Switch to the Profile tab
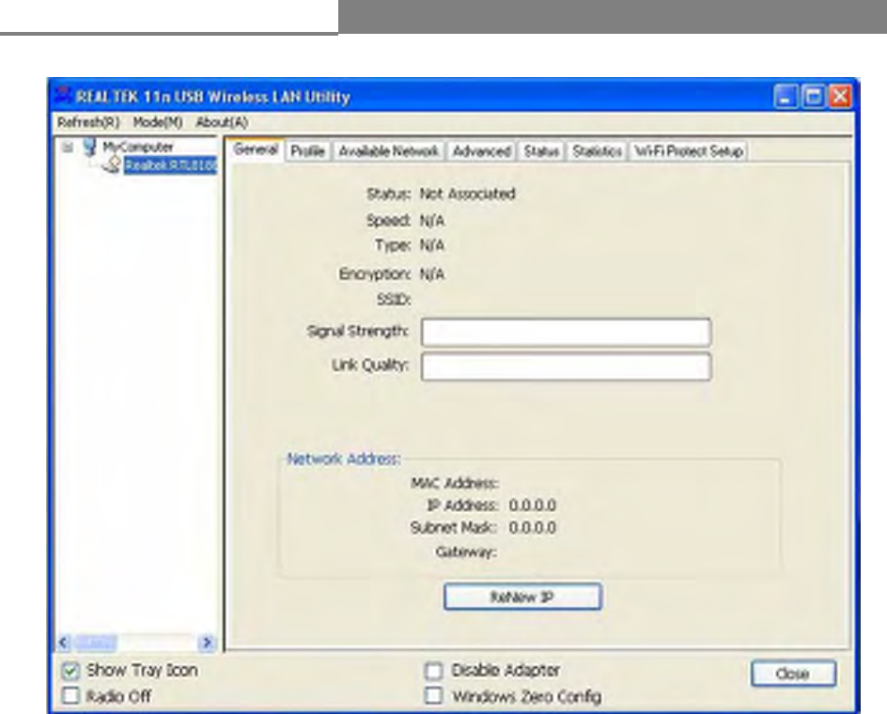Image resolution: width=887 pixels, height=714 pixels. point(307,151)
